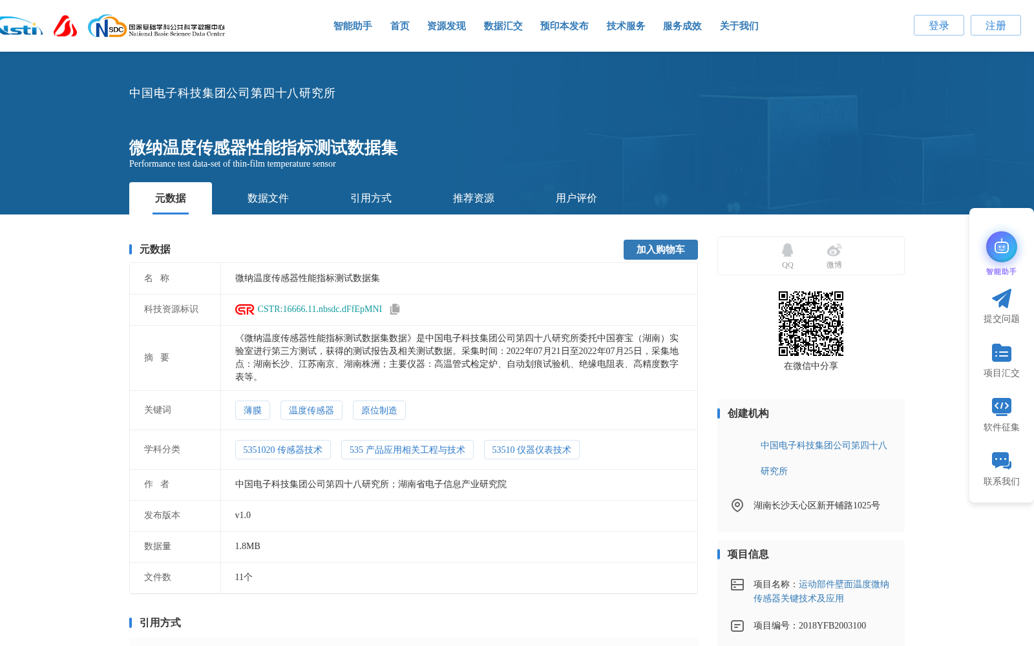1034x646 pixels.
Task: Open 服务成效 menu
Action: click(682, 26)
